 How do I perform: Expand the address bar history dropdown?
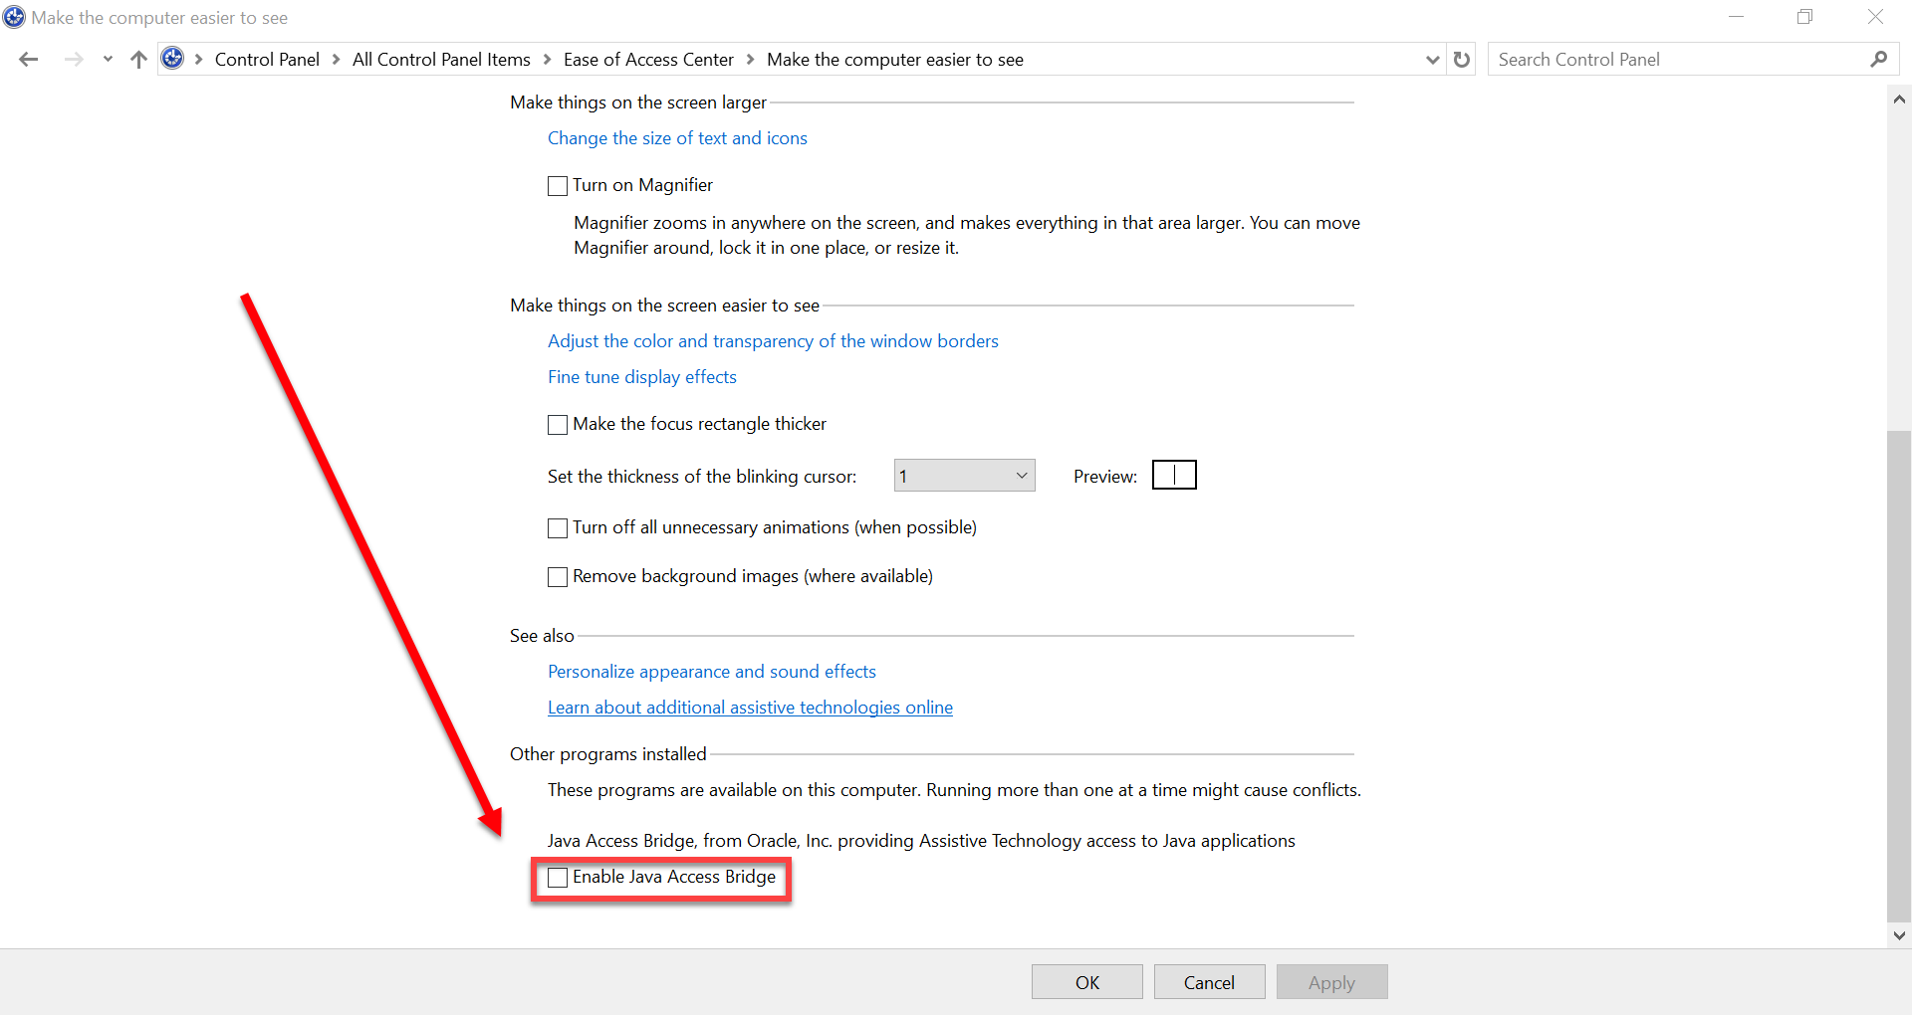pos(1432,60)
